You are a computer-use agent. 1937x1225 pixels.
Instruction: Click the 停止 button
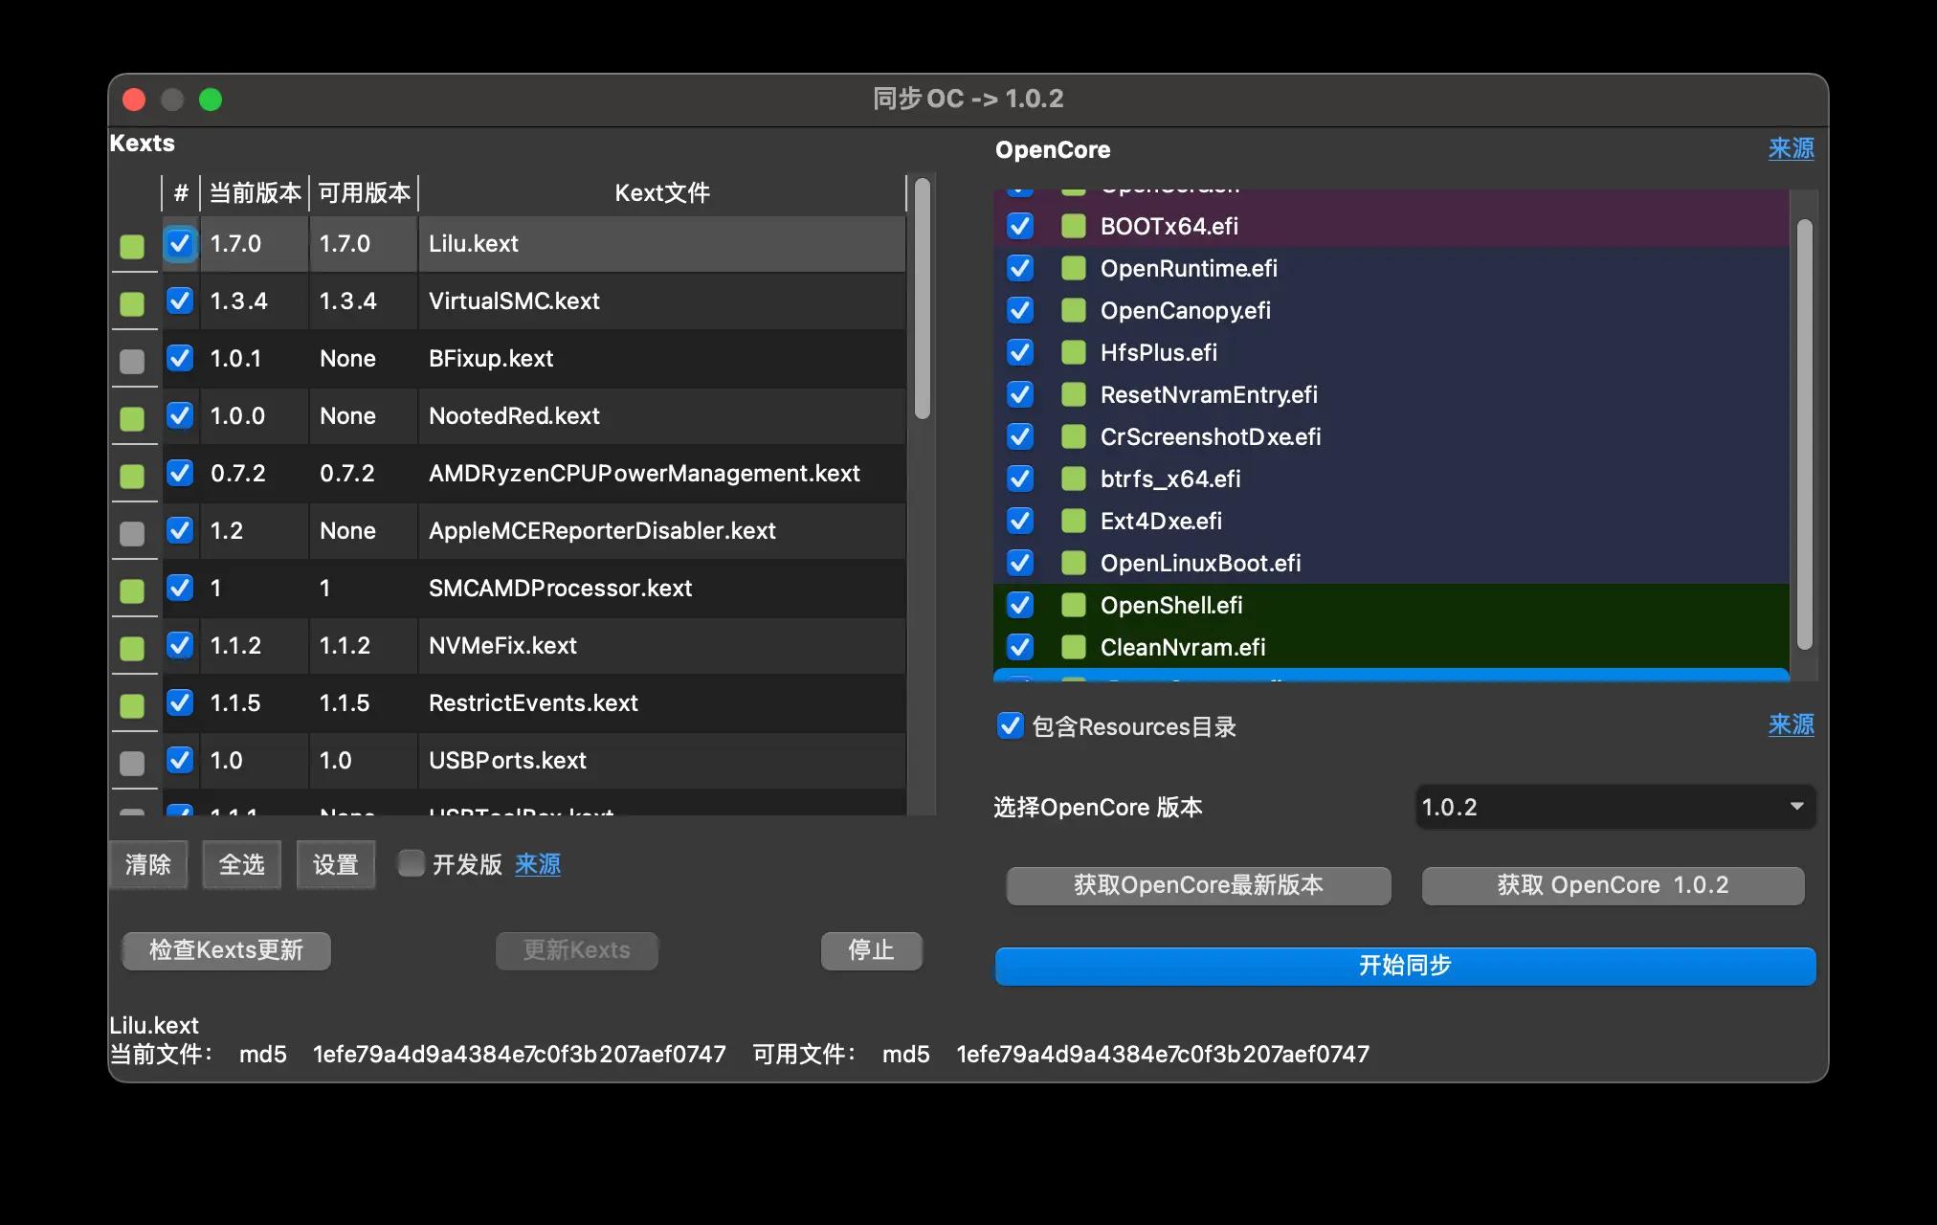point(872,950)
